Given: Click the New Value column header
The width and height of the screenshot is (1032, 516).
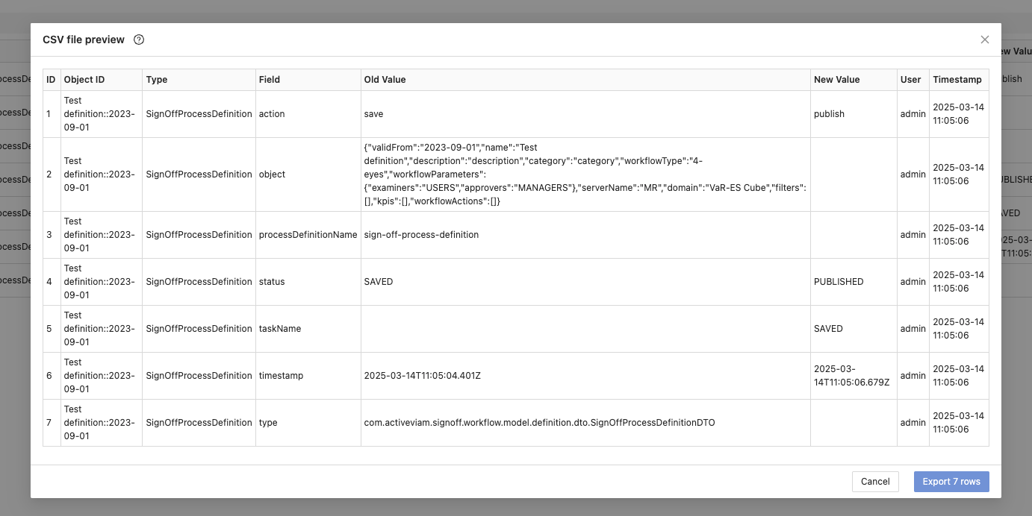Looking at the screenshot, I should tap(836, 80).
